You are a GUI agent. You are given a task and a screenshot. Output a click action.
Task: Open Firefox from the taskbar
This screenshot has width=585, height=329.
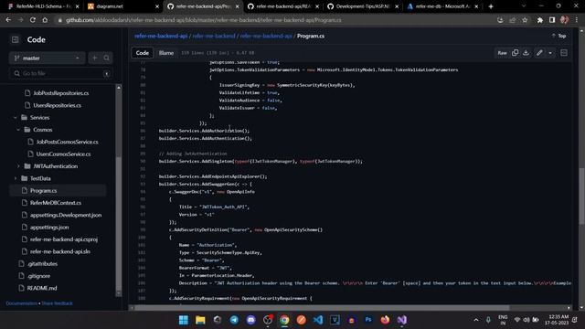[x=385, y=320]
